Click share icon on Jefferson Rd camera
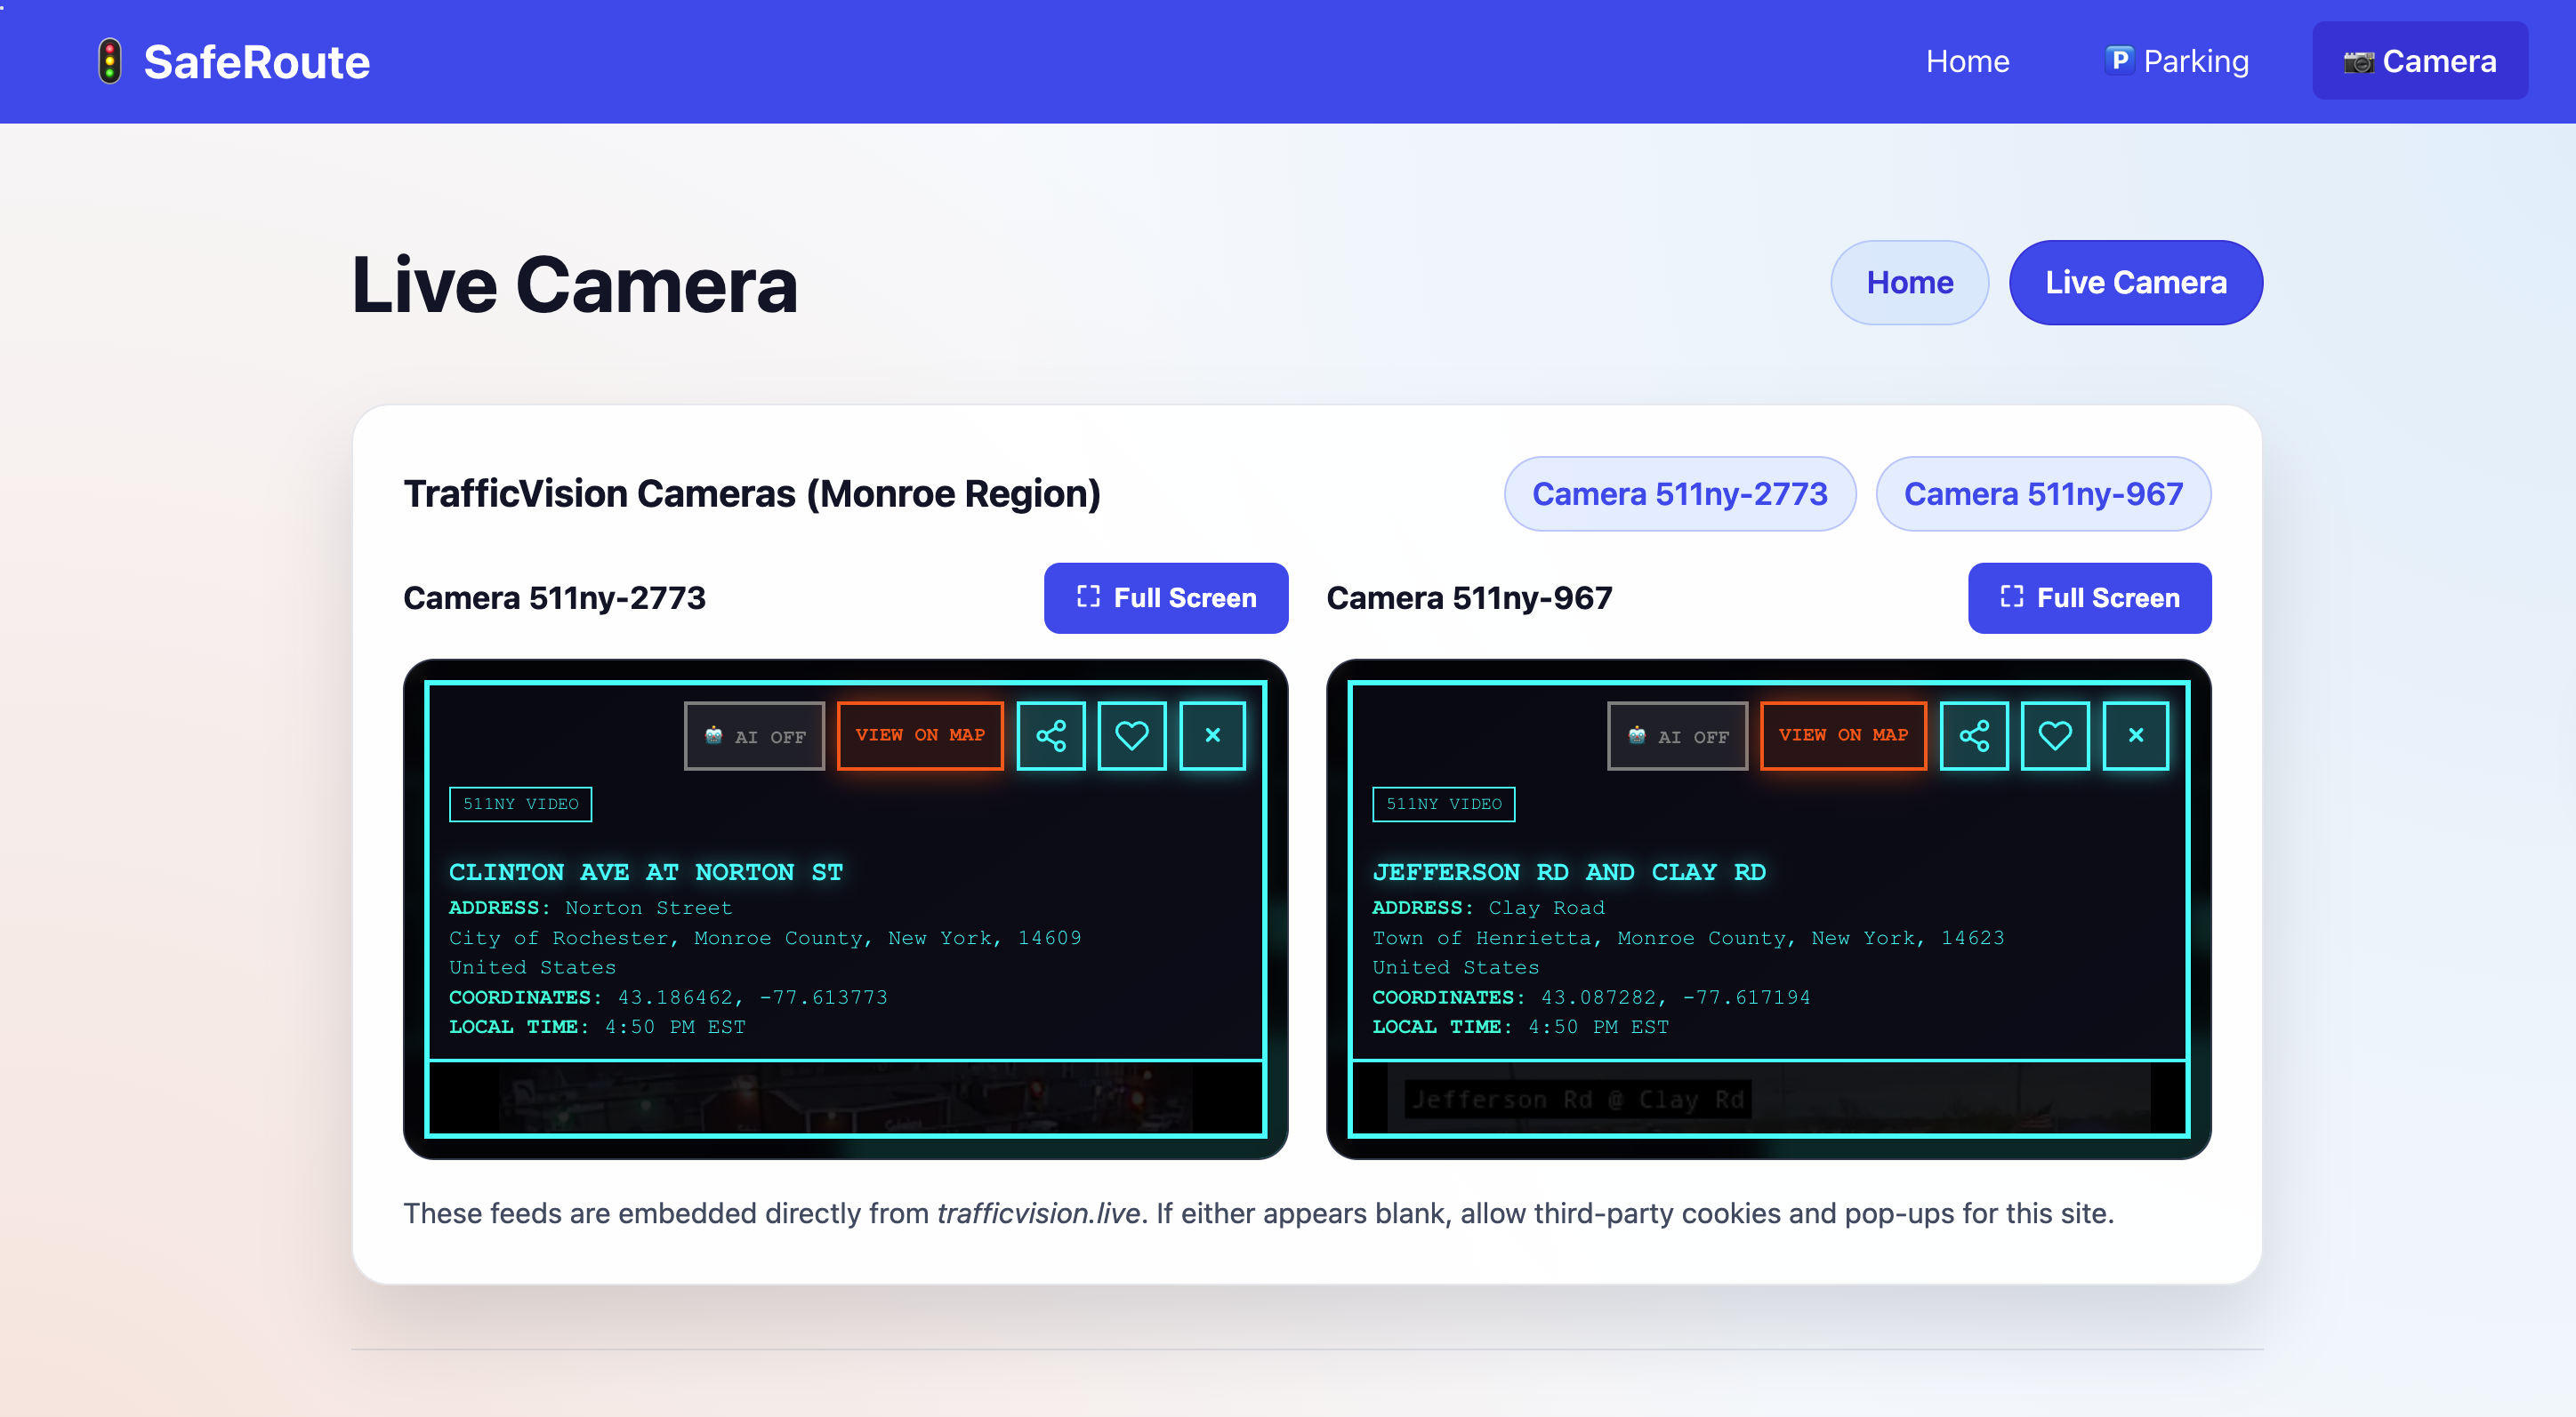The image size is (2576, 1417). coord(1973,735)
